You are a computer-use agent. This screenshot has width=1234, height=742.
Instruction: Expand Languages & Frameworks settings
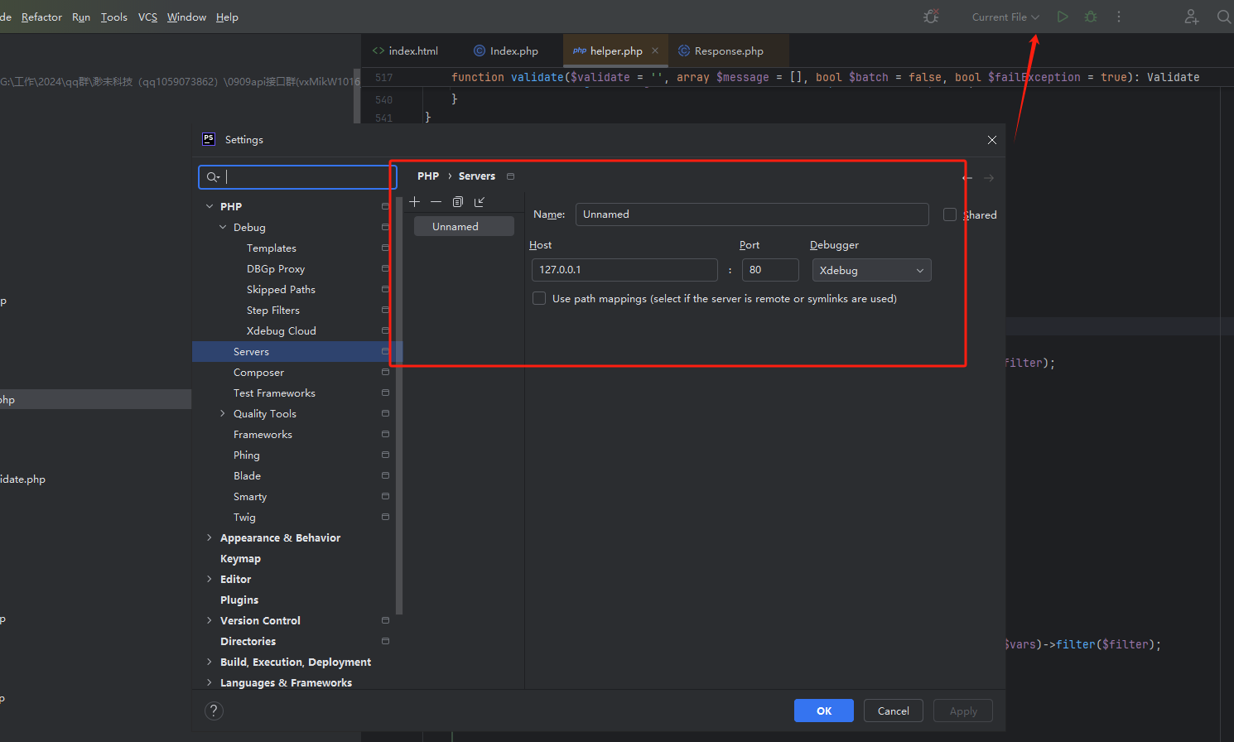click(x=210, y=682)
